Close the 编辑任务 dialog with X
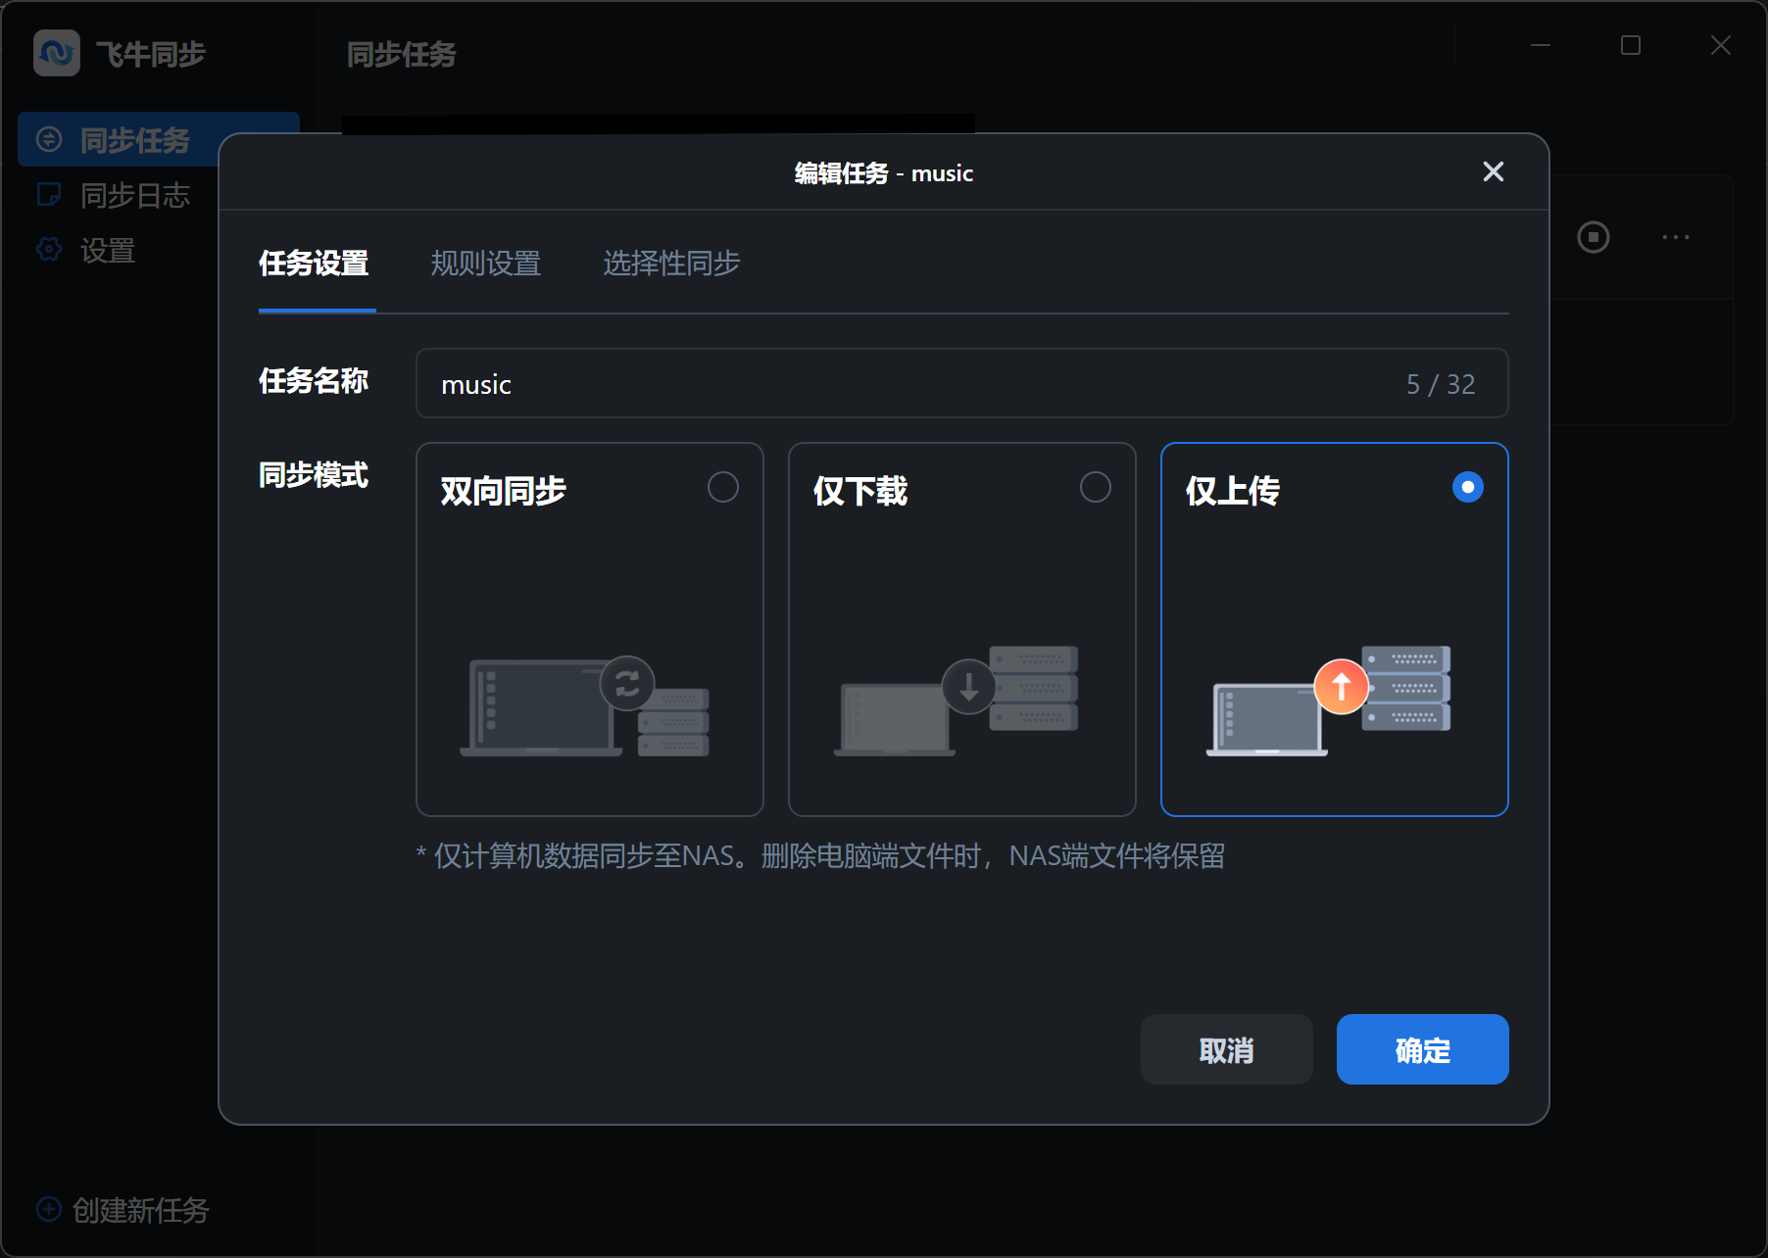1768x1258 pixels. (1494, 171)
